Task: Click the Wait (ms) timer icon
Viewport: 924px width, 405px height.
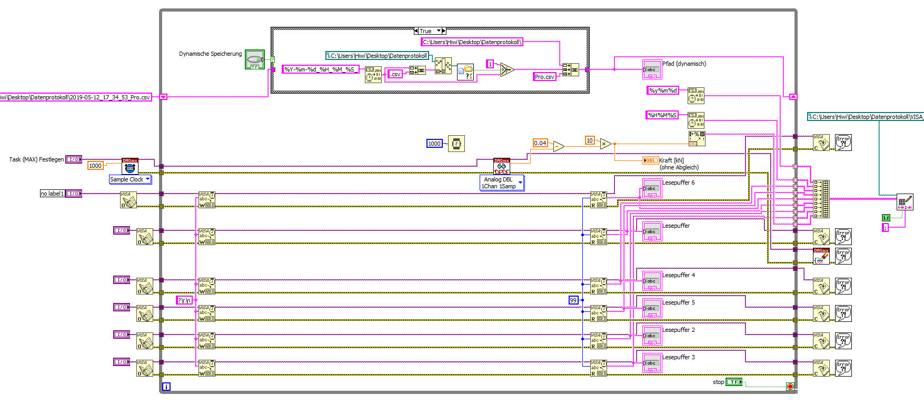Action: (456, 144)
